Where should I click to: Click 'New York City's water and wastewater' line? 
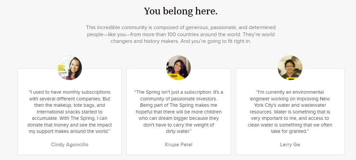[x=290, y=105]
